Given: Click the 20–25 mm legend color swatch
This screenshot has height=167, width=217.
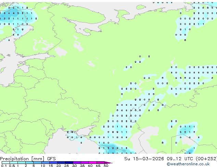Looking at the screenshot, I should pos(61,163).
